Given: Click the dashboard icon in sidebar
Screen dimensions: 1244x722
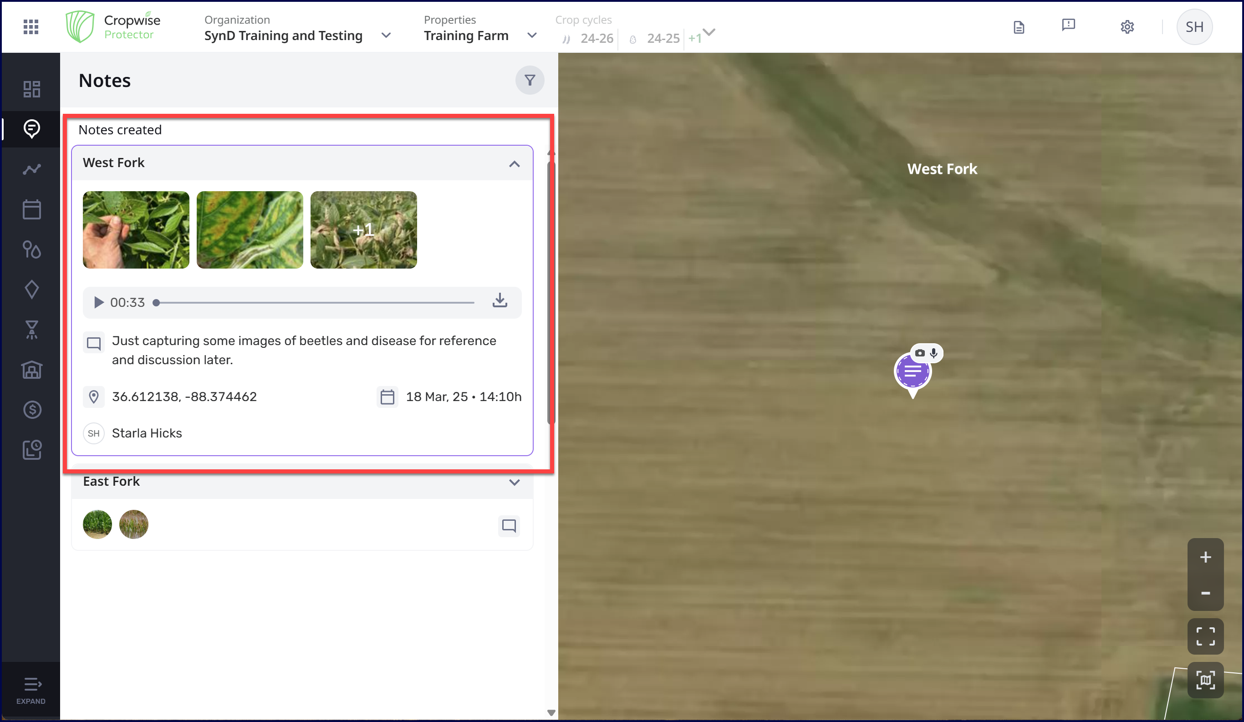Looking at the screenshot, I should click(x=31, y=89).
